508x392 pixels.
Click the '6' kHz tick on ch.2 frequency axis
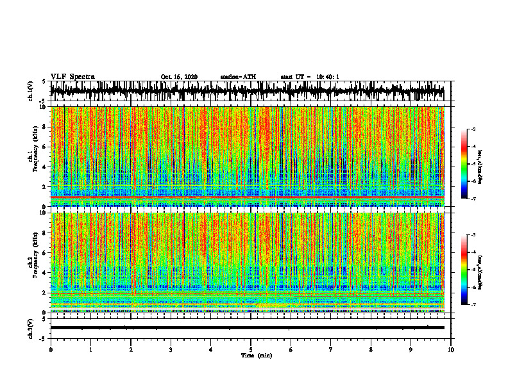point(45,253)
